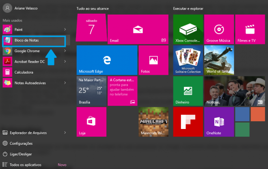Image resolution: width=268 pixels, height=169 pixels.
Task: Expand the Explorador de Arquivos arrow
Action: (x=65, y=133)
